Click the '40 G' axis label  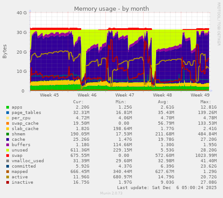pyautogui.click(x=22, y=13)
